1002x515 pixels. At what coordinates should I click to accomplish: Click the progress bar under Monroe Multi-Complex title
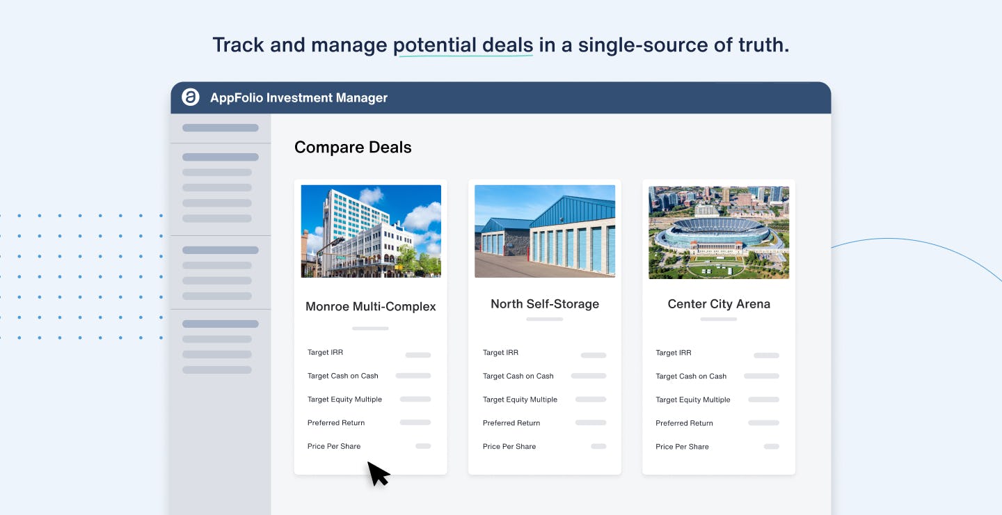370,328
